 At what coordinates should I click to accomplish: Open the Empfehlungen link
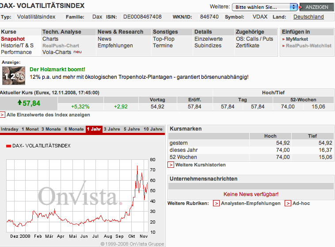(x=115, y=46)
